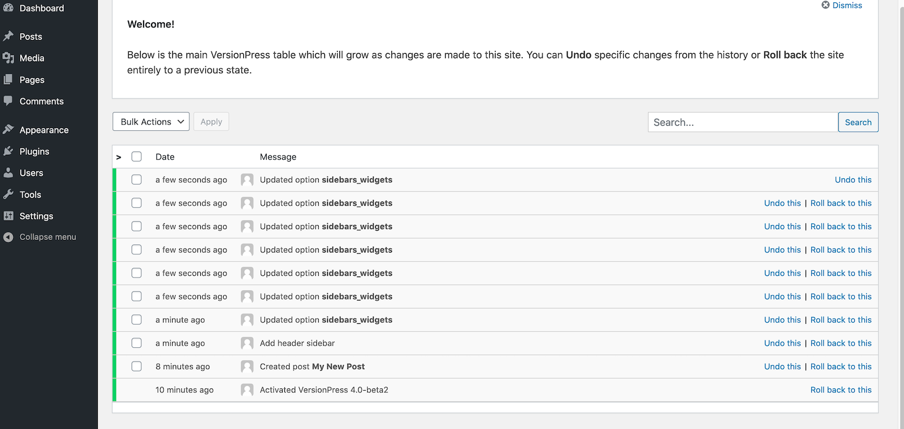Click the Comments speech bubble icon

[9, 101]
